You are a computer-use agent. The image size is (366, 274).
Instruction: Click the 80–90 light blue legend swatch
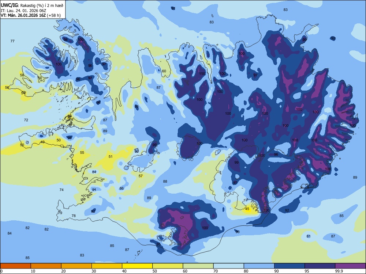(x=259, y=266)
